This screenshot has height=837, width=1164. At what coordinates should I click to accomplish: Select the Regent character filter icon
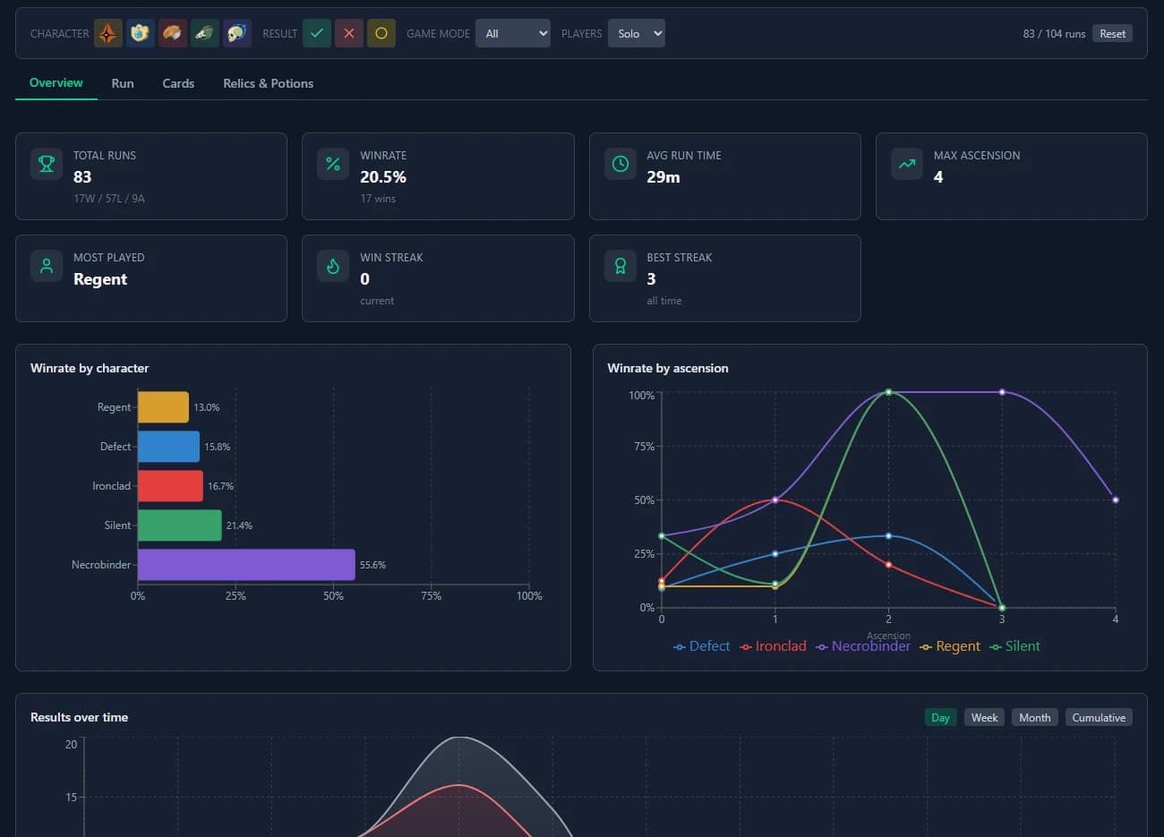tap(107, 33)
